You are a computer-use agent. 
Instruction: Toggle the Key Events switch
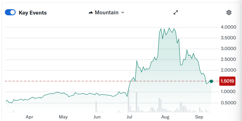10,13
